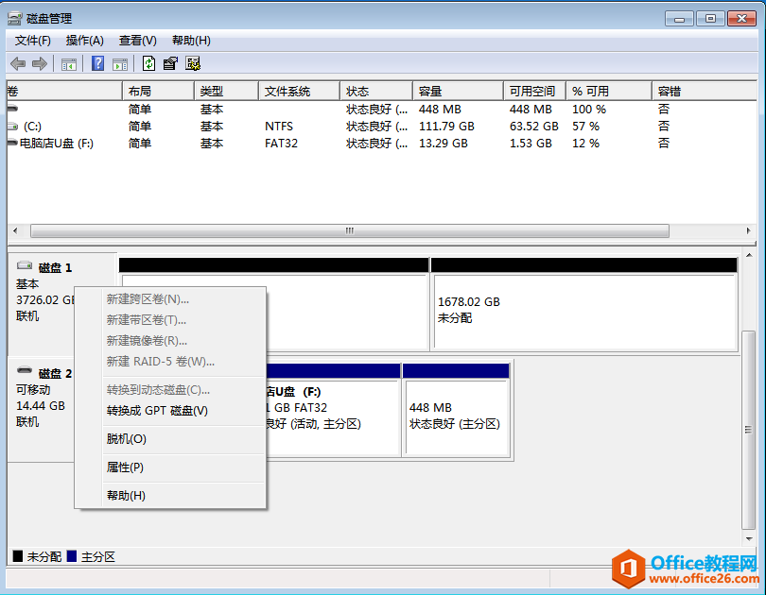Select the 1678.02 GB 未分配 partition block
The image size is (766, 595).
(x=583, y=310)
